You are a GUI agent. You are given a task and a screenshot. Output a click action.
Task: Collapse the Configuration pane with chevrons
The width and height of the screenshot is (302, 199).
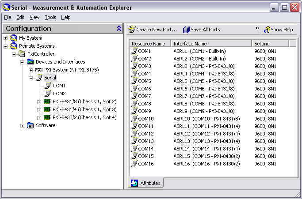tap(119, 28)
